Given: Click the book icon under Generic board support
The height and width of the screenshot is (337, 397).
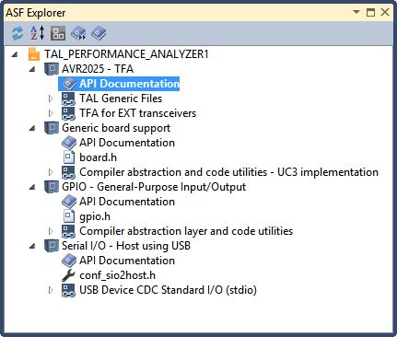Looking at the screenshot, I should (69, 143).
